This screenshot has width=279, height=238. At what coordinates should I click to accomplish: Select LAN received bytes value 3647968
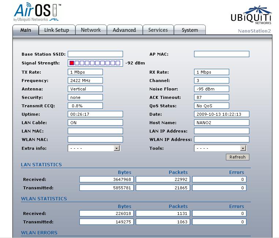click(107, 179)
